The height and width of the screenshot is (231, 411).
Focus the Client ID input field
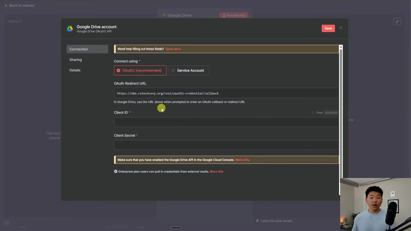(226, 122)
